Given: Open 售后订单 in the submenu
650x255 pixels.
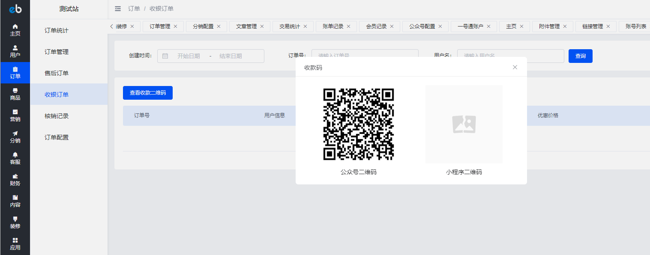Looking at the screenshot, I should [69, 73].
